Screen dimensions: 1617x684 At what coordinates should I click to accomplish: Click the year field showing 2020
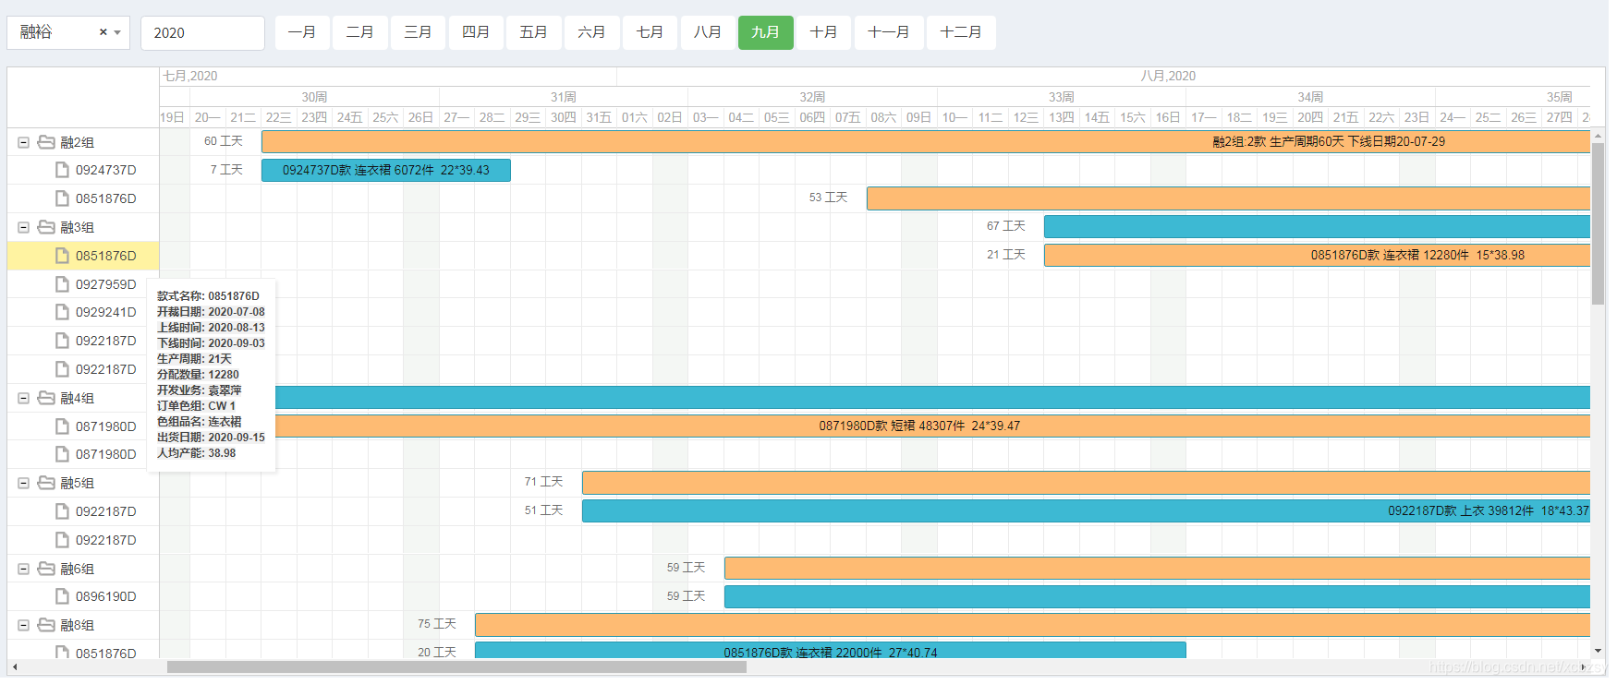202,32
